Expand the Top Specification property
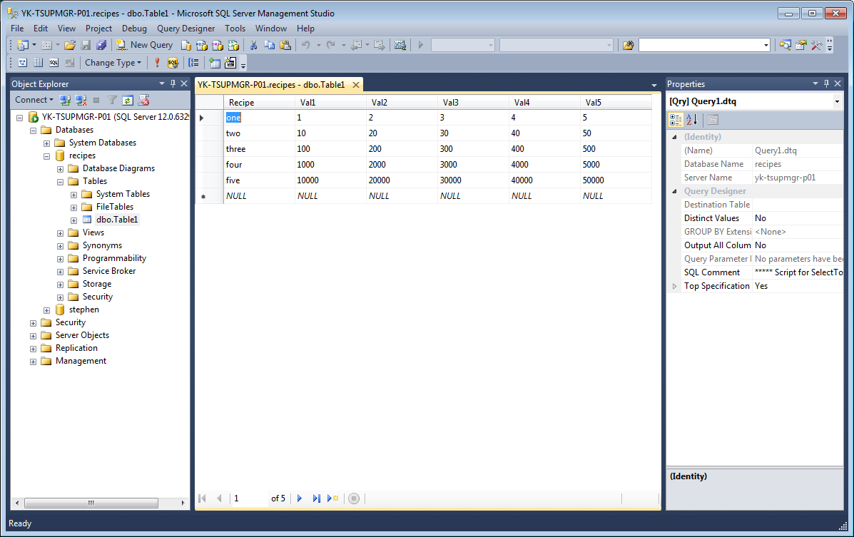Screen dimensions: 854x537 [x=674, y=286]
